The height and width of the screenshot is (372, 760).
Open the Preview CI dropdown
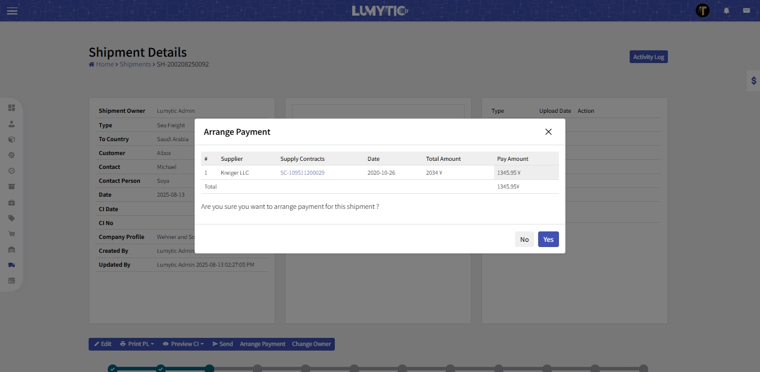point(183,344)
